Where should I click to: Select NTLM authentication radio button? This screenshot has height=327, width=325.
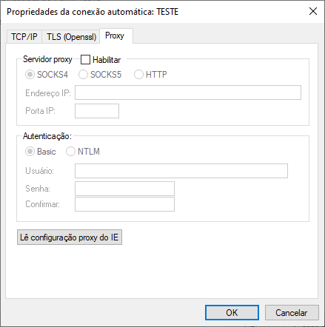coord(70,152)
